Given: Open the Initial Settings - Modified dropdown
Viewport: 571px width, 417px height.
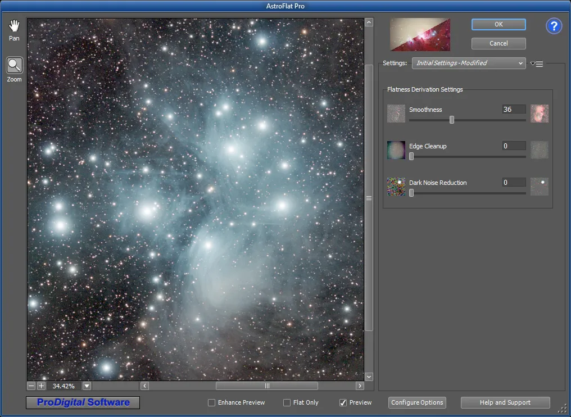Looking at the screenshot, I should (468, 63).
